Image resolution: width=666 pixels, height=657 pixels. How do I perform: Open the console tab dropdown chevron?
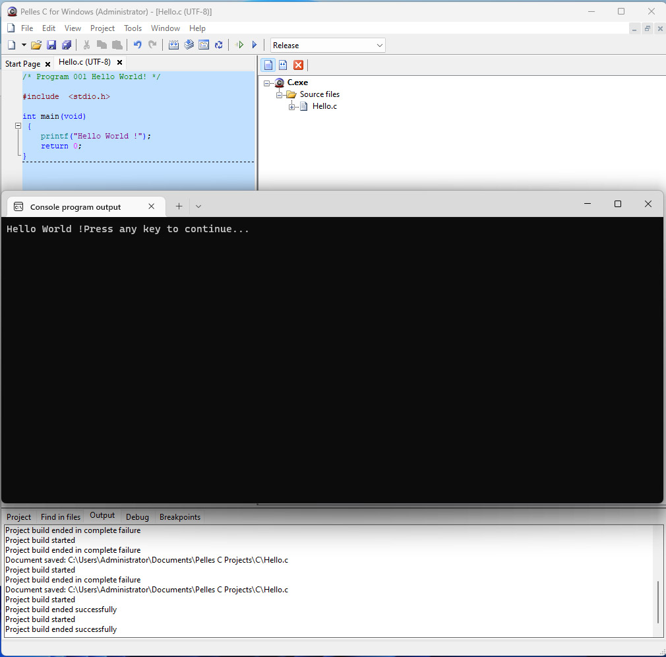pyautogui.click(x=198, y=206)
